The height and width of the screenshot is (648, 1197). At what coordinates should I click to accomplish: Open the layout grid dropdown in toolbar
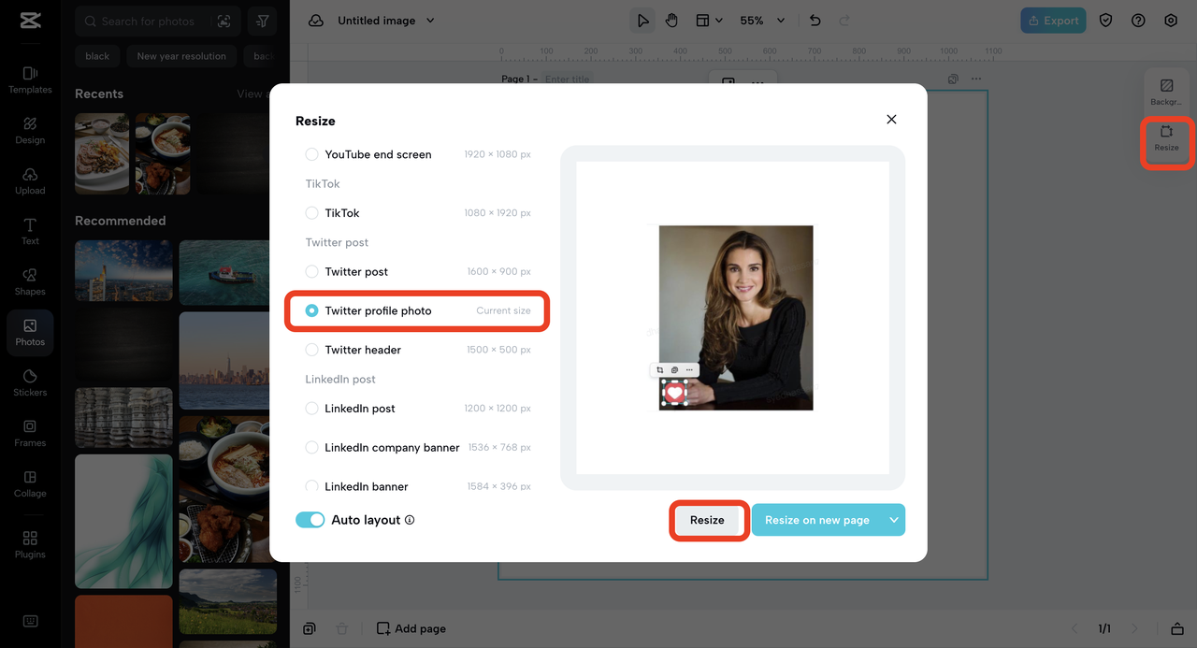[709, 21]
